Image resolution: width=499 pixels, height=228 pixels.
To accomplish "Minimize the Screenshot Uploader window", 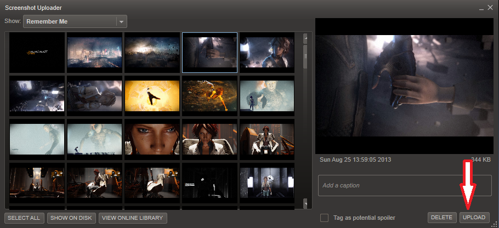I will pyautogui.click(x=481, y=8).
